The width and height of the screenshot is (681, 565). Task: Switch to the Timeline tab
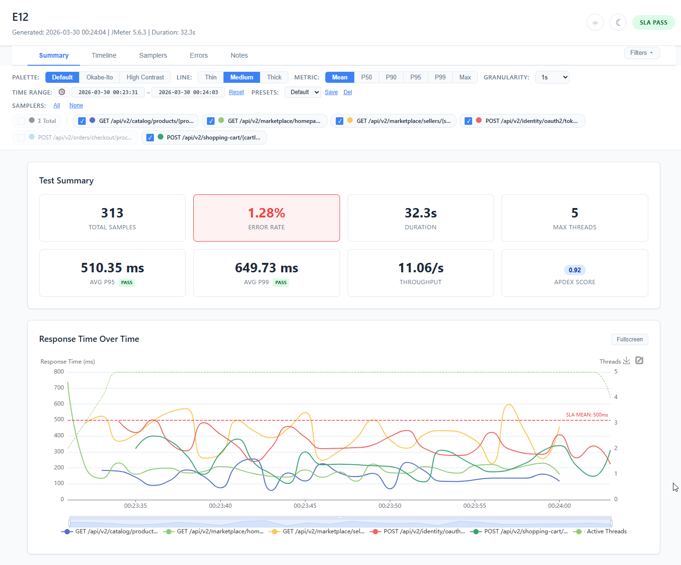point(104,55)
